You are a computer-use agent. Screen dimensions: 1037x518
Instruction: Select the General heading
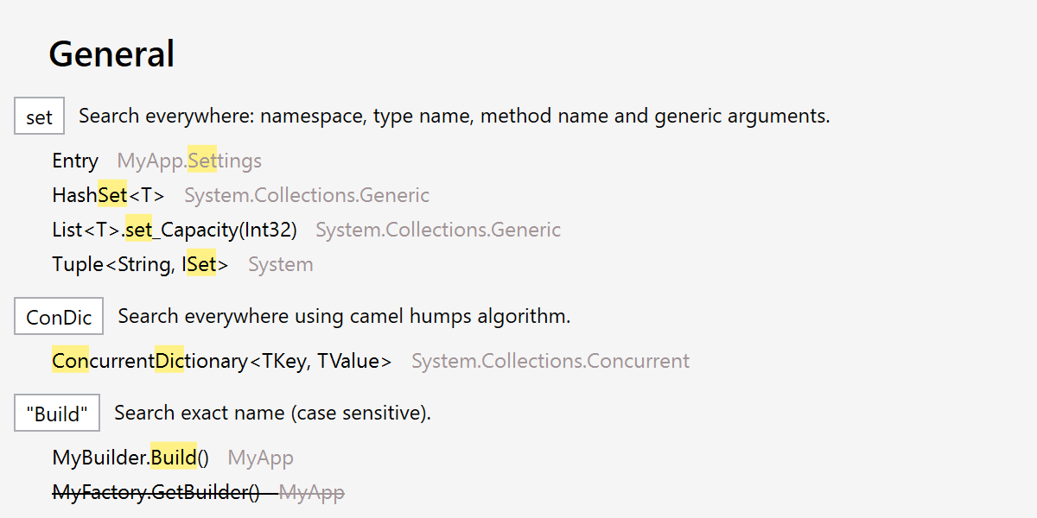click(111, 54)
